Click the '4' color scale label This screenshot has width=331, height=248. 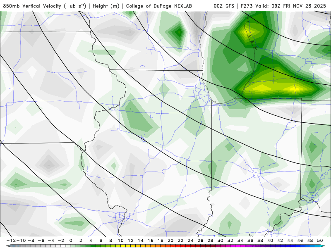click(91, 241)
